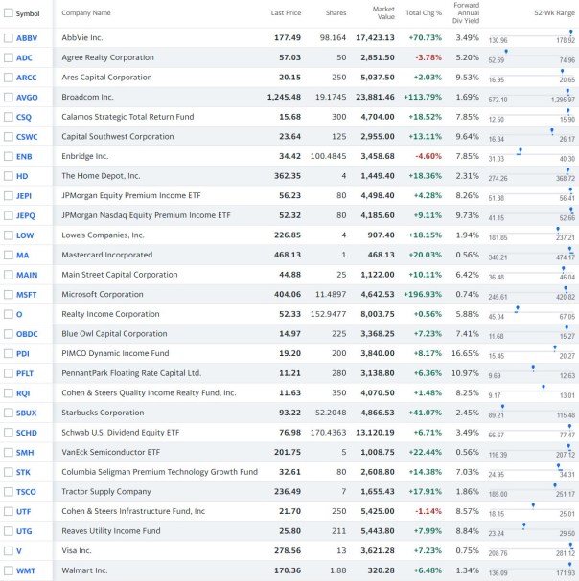
Task: Open the UTF ticker link
Action: click(23, 512)
